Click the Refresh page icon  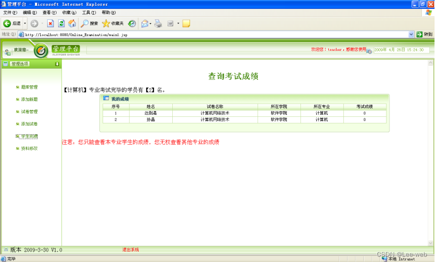[61, 24]
